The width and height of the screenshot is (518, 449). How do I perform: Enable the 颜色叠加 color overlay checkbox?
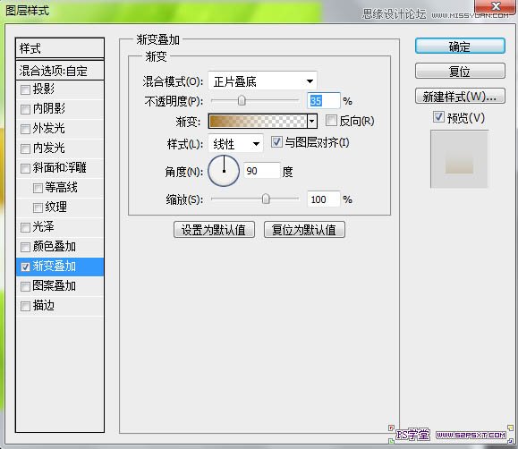25,247
